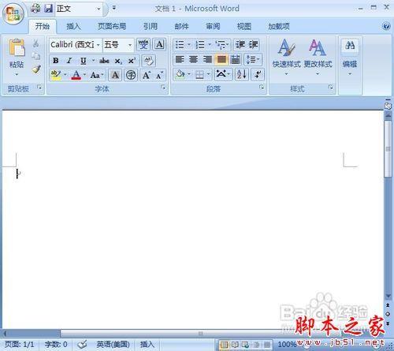Apply red font color
This screenshot has width=394, height=351.
[76, 76]
